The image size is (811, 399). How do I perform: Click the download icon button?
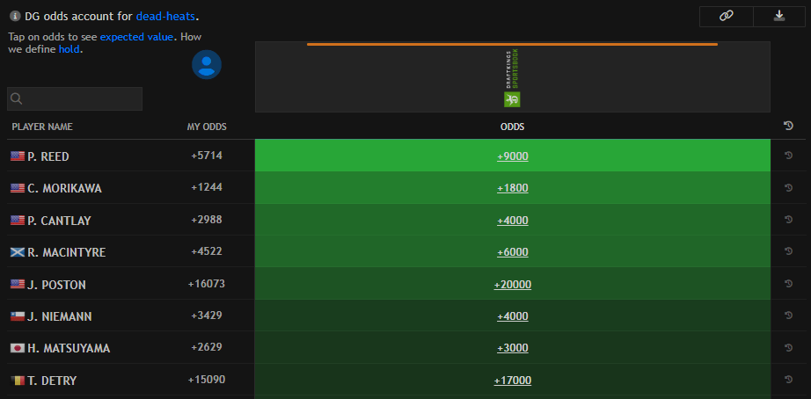pos(779,16)
